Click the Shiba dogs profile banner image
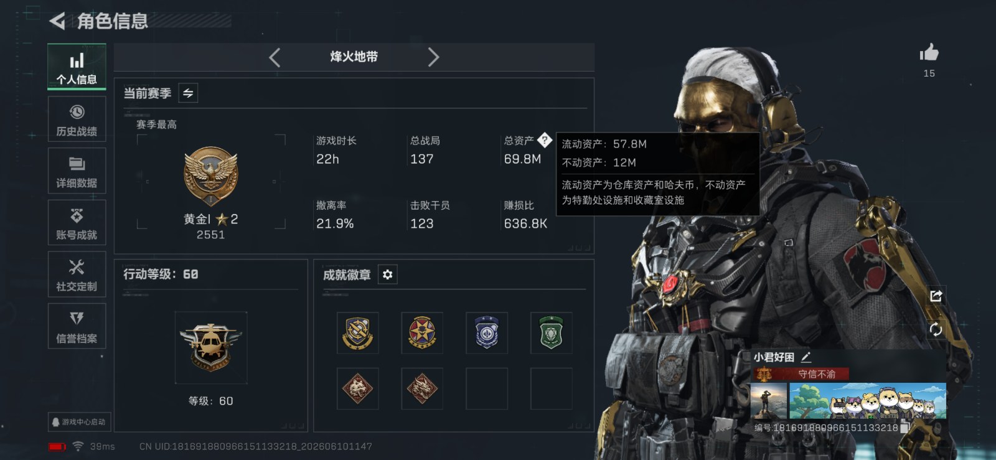The width and height of the screenshot is (996, 460). tap(868, 401)
